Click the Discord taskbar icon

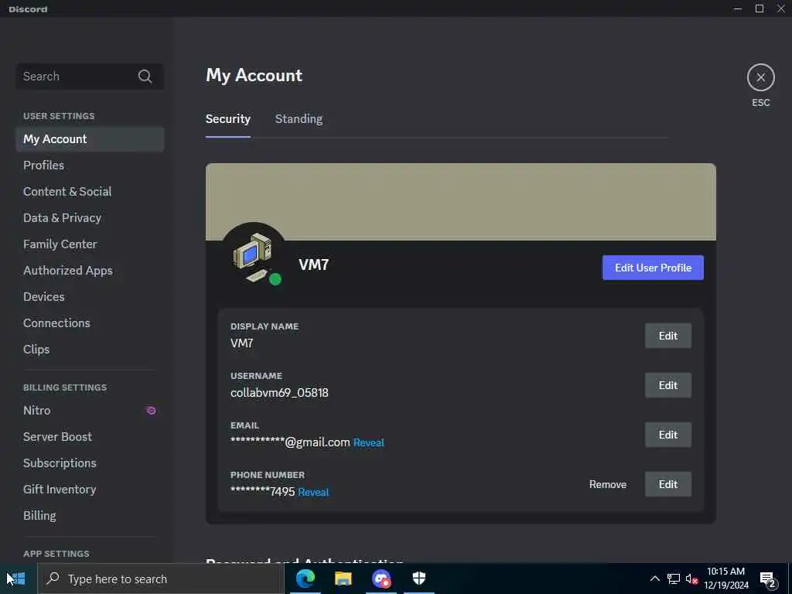pyautogui.click(x=381, y=579)
